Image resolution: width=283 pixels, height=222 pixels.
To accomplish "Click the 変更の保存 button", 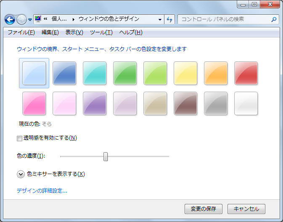I will click(204, 209).
